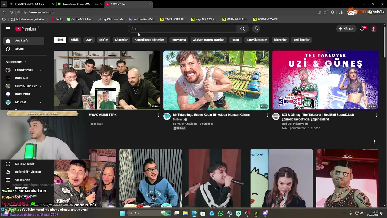Open the notifications bell

(363, 29)
